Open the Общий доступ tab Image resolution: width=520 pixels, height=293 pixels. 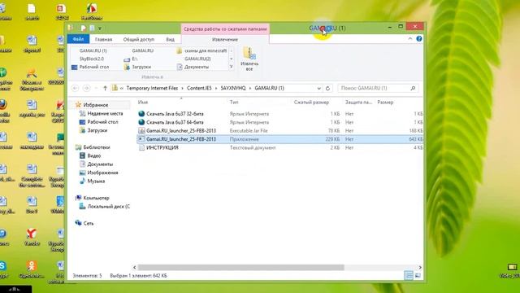(139, 39)
